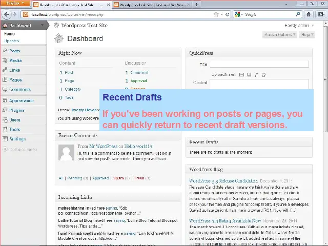This screenshot has width=328, height=246.
Task: Select Updates in Dashboard submenu
Action: [x=11, y=41]
